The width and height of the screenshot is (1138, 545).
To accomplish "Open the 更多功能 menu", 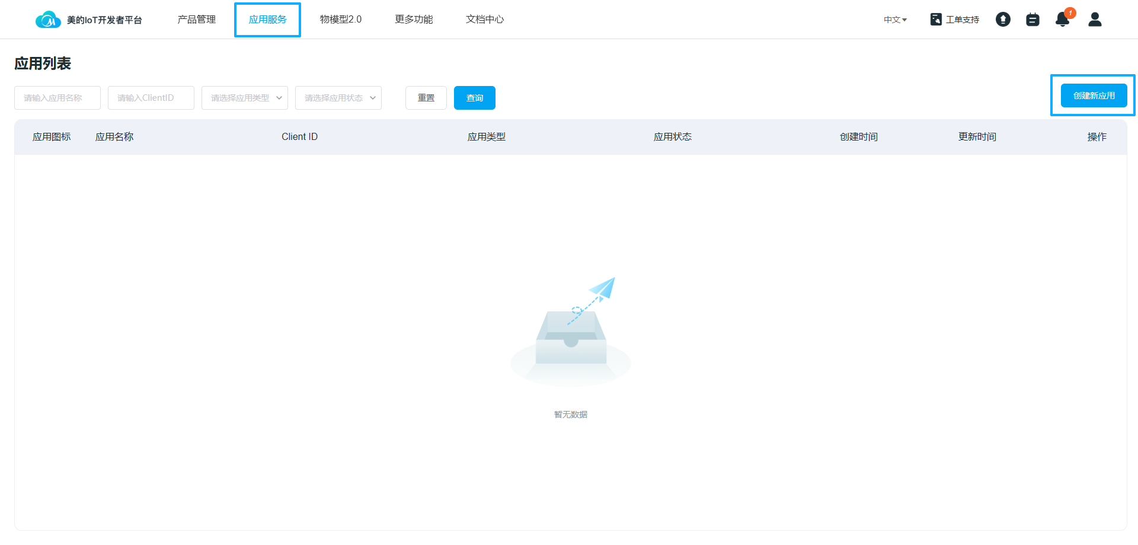I will [414, 20].
